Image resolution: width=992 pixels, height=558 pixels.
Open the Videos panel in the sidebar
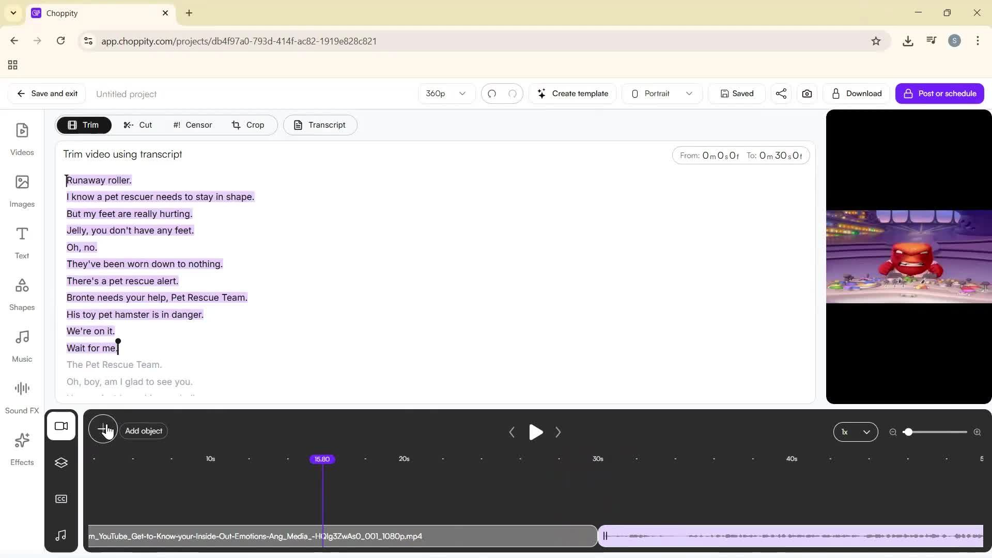pos(22,138)
